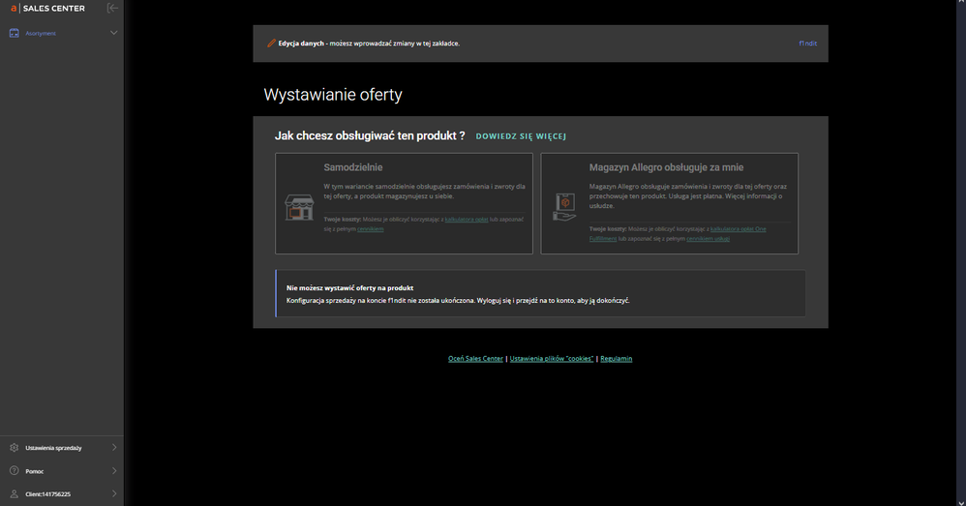The image size is (966, 506).
Task: Open the Client:141756225 account menu arrow
Action: [114, 494]
